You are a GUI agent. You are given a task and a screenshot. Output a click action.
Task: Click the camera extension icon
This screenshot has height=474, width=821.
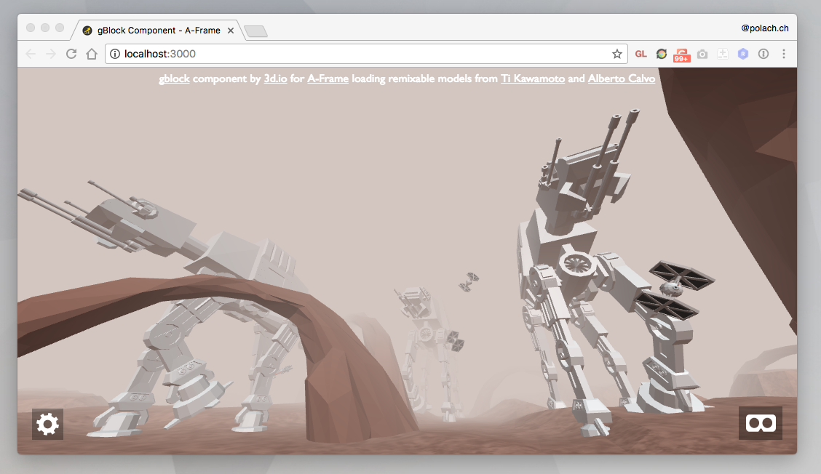(x=702, y=54)
